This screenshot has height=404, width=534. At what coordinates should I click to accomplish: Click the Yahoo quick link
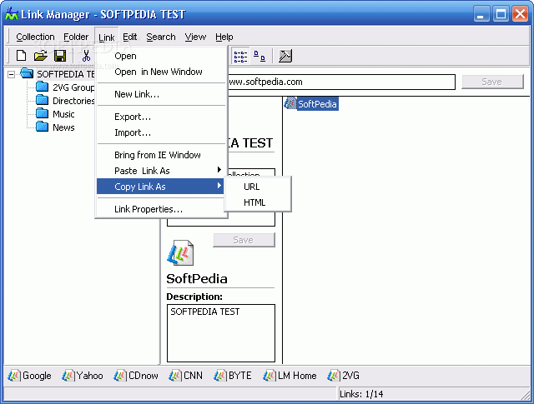[83, 376]
